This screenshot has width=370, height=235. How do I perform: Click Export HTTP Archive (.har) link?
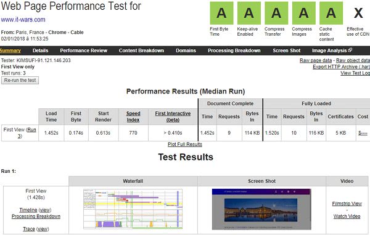(341, 67)
